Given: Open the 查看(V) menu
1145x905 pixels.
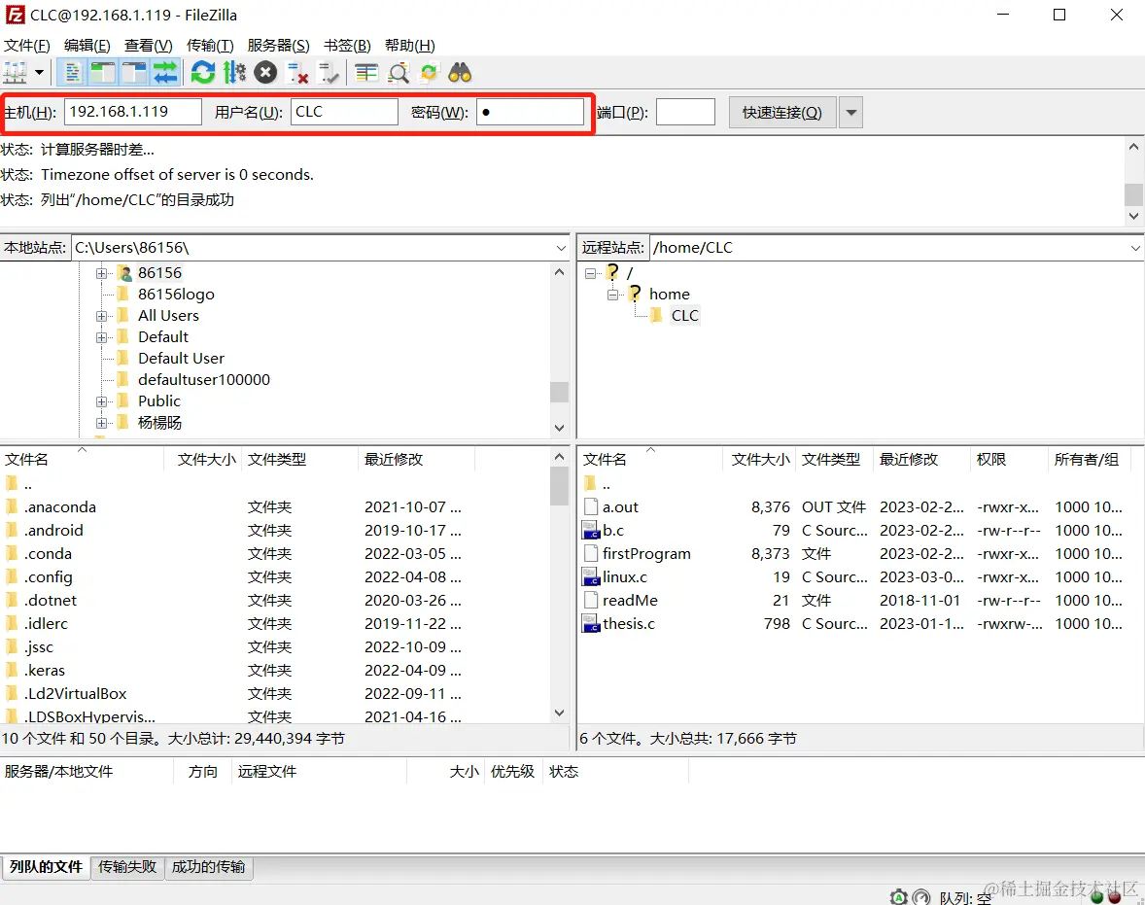Looking at the screenshot, I should (149, 46).
